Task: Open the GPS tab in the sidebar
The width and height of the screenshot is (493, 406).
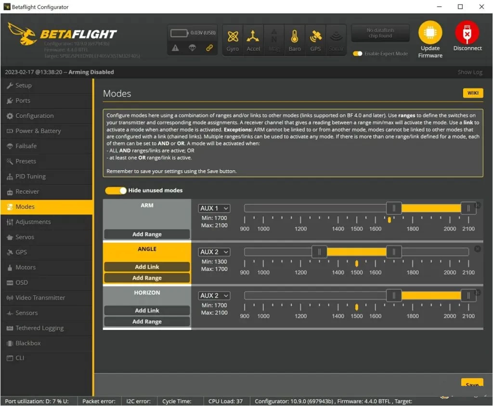Action: pos(47,252)
